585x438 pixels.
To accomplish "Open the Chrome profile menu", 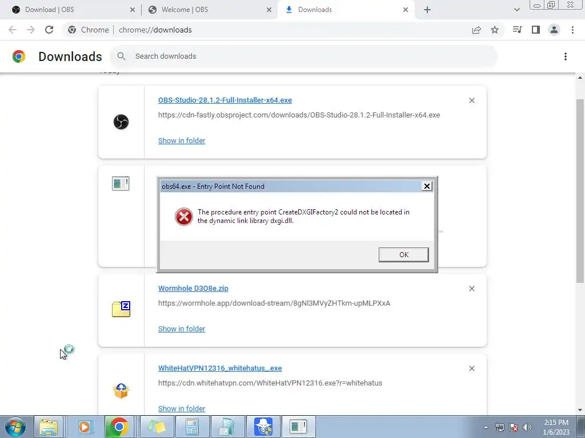I will tap(554, 30).
